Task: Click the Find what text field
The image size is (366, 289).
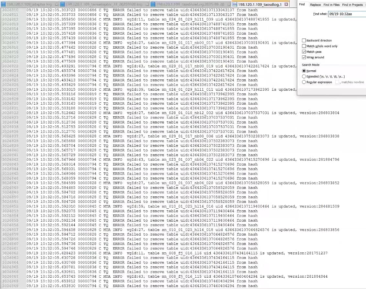Action: point(346,14)
